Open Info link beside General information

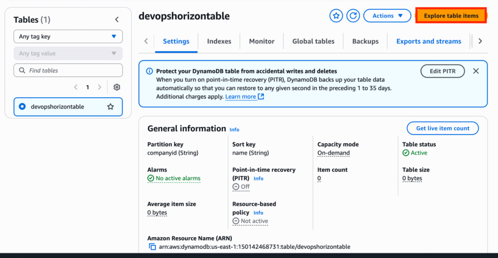pos(234,129)
